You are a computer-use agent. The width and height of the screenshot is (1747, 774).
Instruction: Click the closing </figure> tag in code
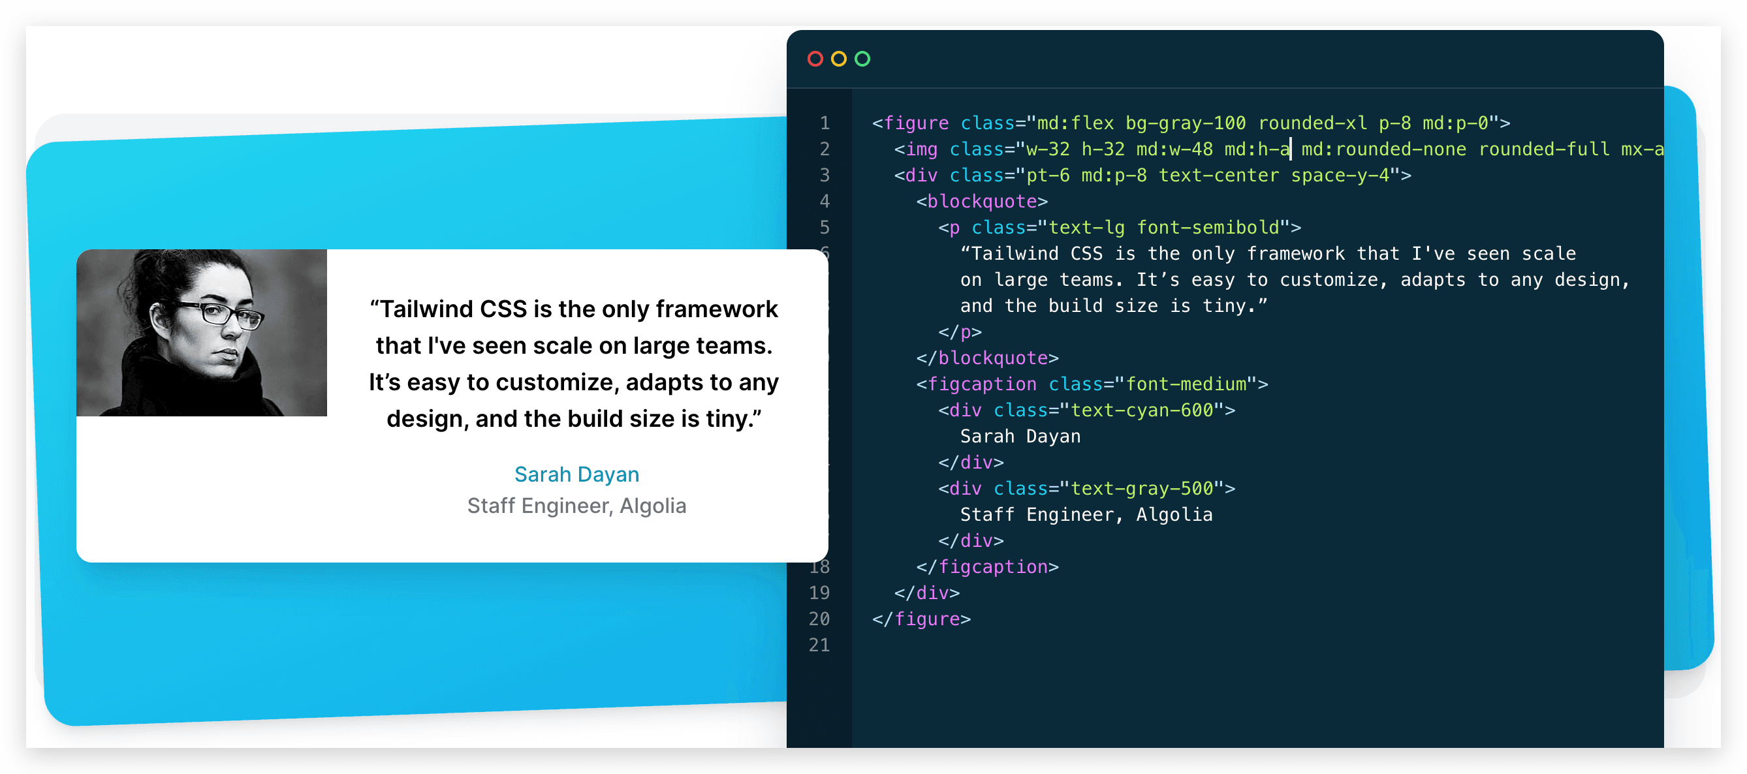(x=921, y=619)
